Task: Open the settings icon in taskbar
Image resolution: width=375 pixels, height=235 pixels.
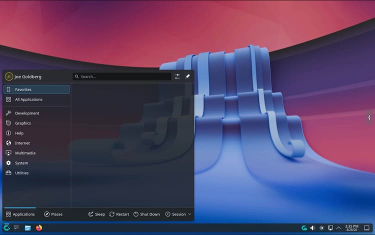Action: [x=16, y=227]
